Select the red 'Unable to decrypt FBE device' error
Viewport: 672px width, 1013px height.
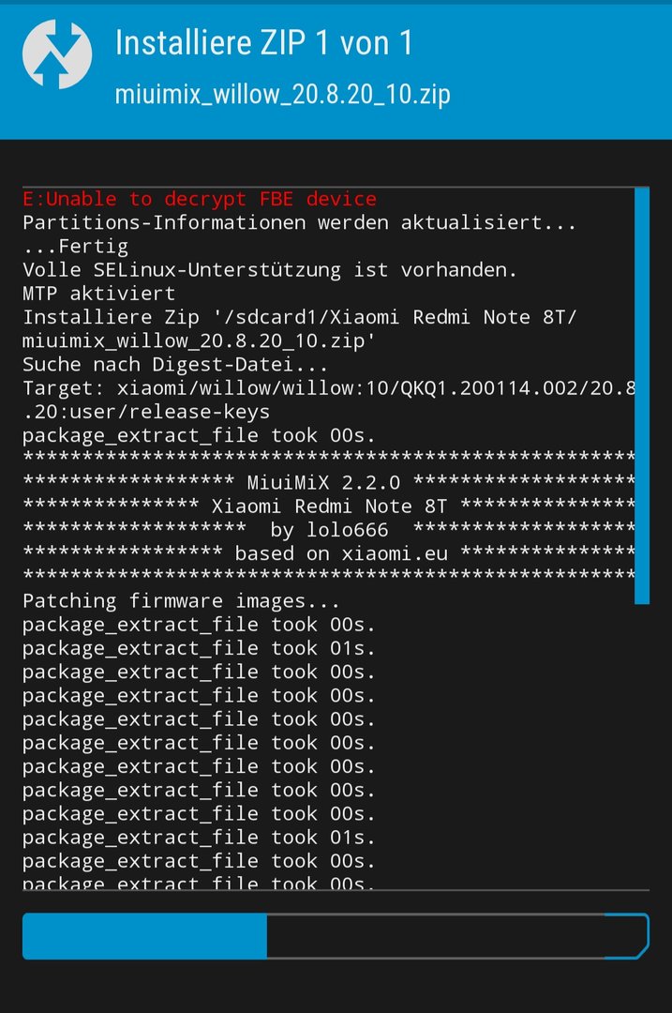tap(200, 199)
